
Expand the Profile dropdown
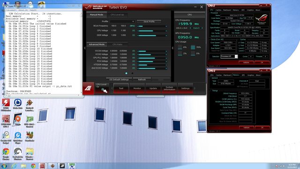122,22
